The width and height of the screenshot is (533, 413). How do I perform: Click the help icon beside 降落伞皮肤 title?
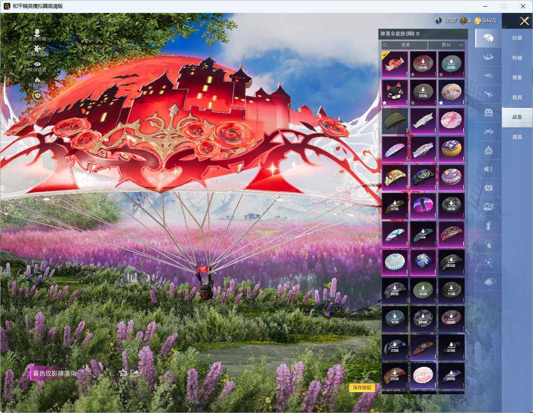click(x=418, y=34)
